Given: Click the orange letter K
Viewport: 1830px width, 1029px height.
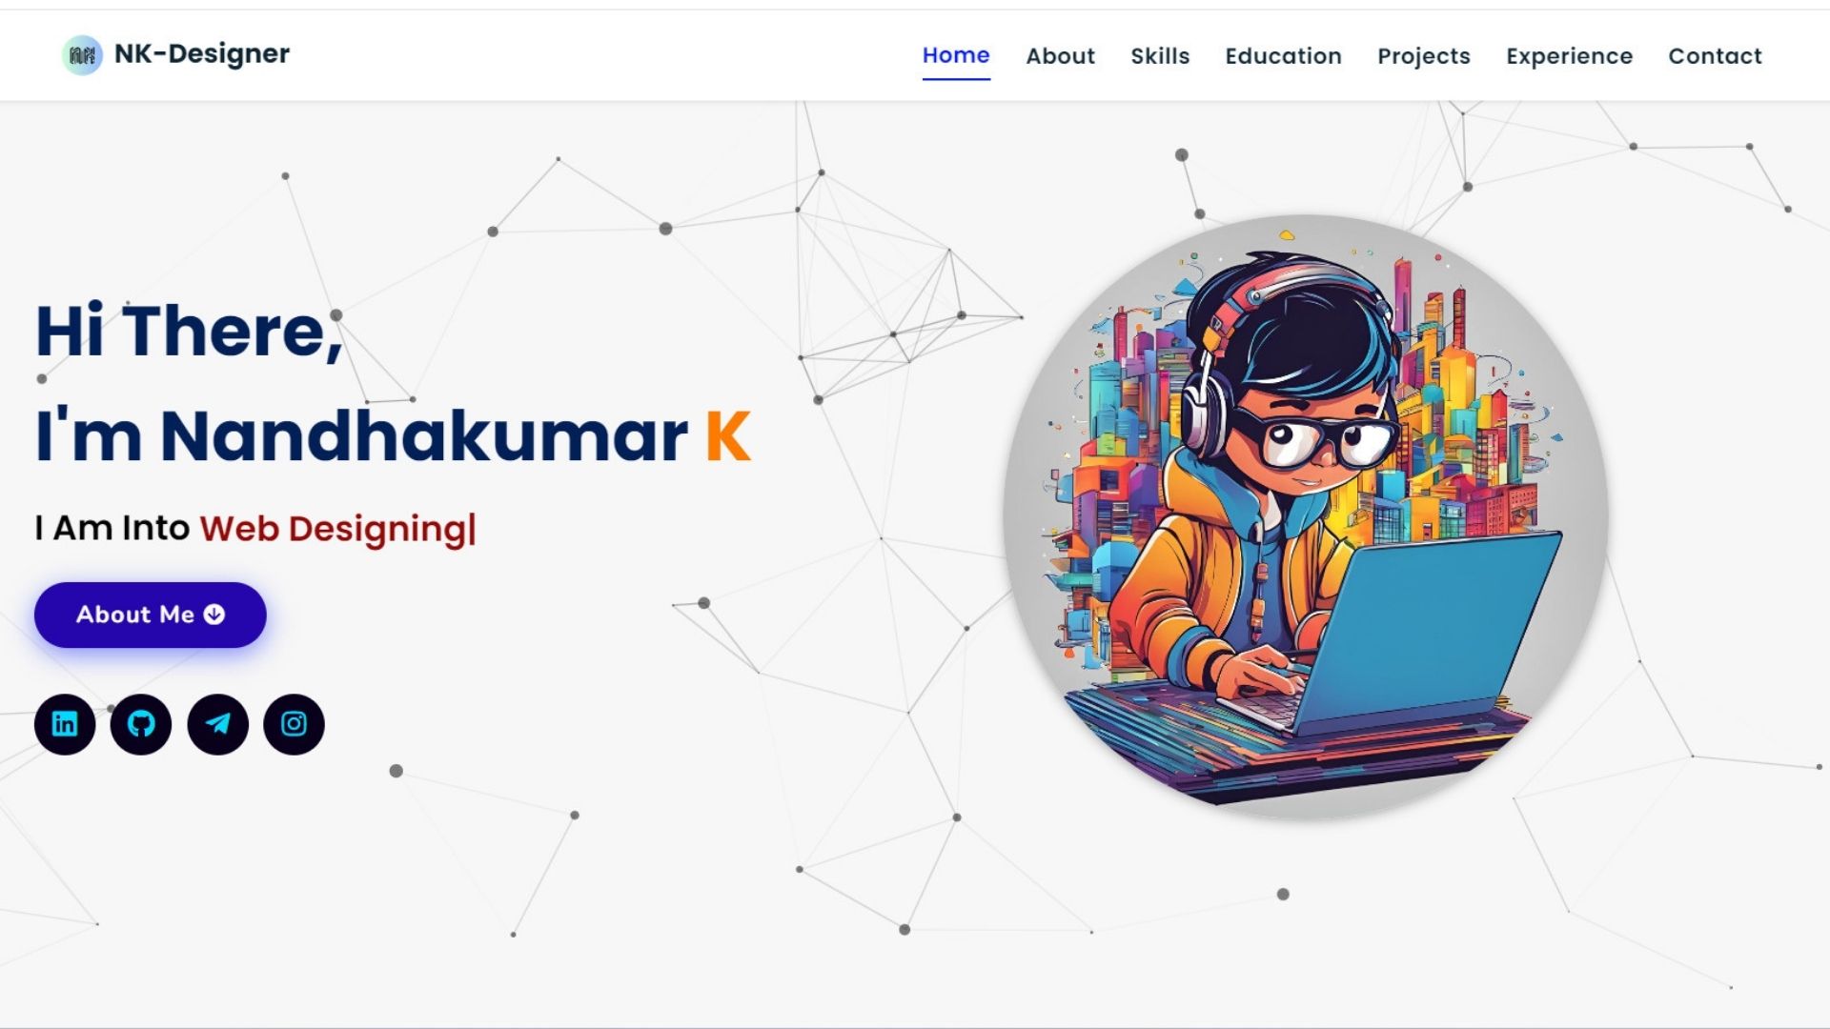Looking at the screenshot, I should pos(728,436).
